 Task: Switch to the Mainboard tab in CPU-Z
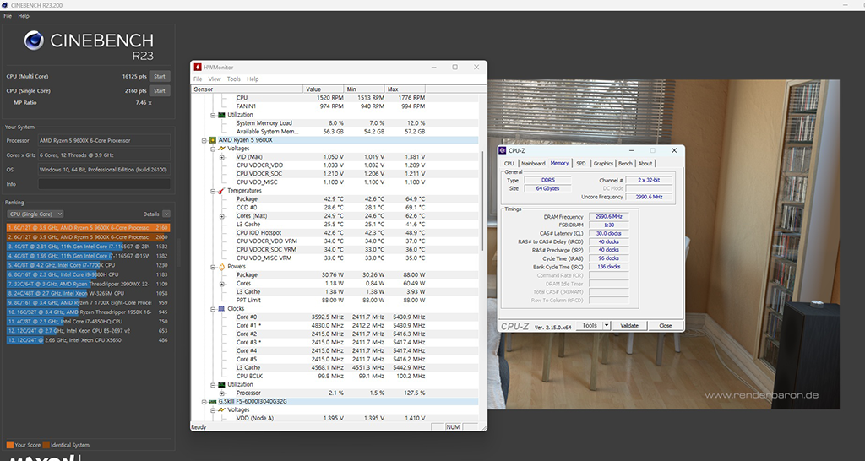(533, 163)
